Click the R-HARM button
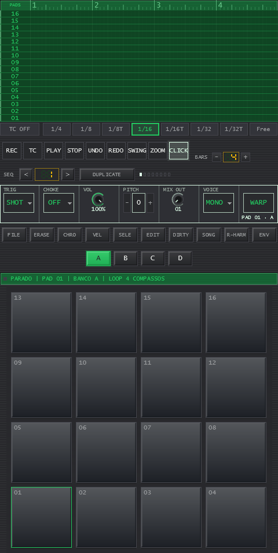278x553 pixels. (x=236, y=235)
